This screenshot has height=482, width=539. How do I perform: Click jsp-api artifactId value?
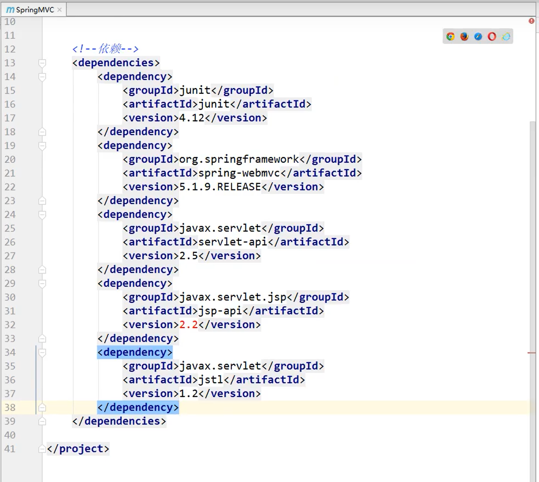[220, 311]
